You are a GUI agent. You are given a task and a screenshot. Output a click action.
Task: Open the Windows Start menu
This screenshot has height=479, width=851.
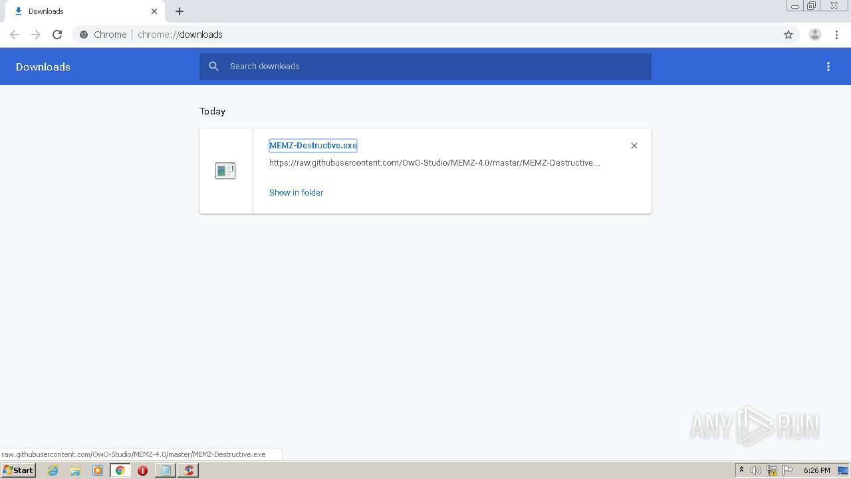(x=19, y=470)
